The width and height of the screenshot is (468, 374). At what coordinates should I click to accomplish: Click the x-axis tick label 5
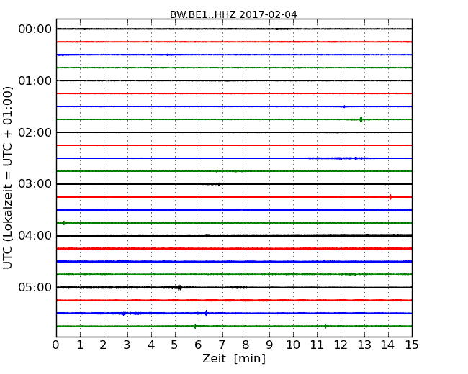click(175, 345)
